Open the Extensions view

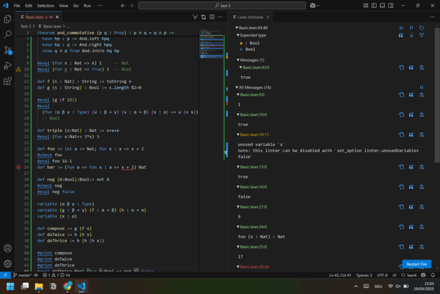8,81
